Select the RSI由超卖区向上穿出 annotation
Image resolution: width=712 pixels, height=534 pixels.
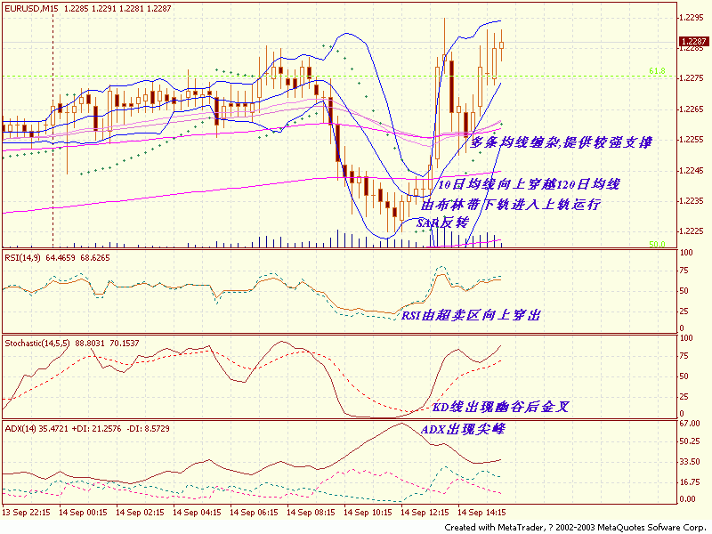[x=472, y=315]
